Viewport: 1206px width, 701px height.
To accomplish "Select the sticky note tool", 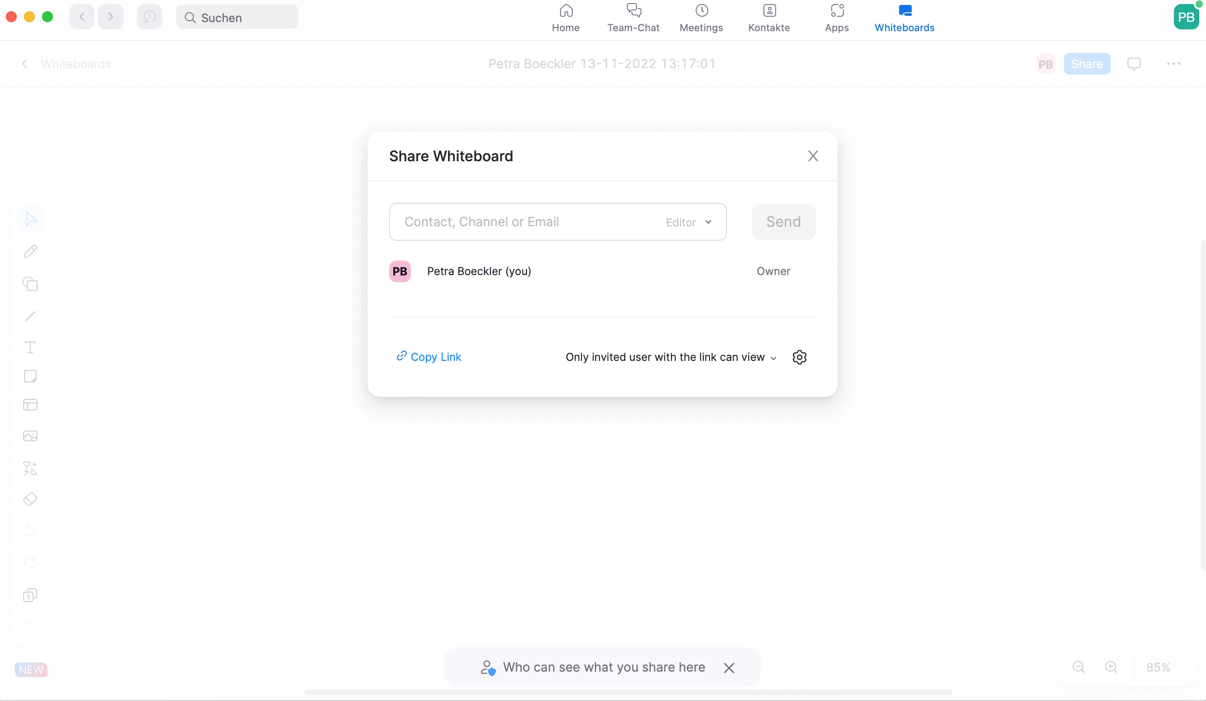I will [30, 376].
